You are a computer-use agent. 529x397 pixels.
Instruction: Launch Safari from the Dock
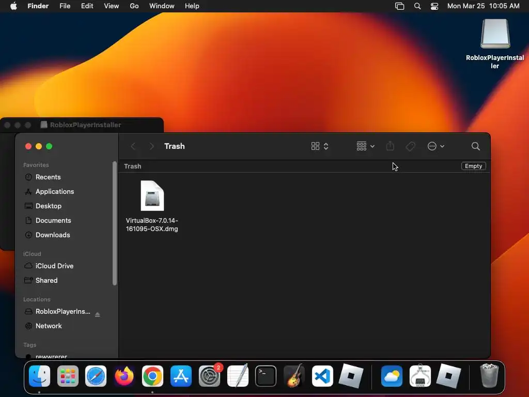(x=96, y=376)
